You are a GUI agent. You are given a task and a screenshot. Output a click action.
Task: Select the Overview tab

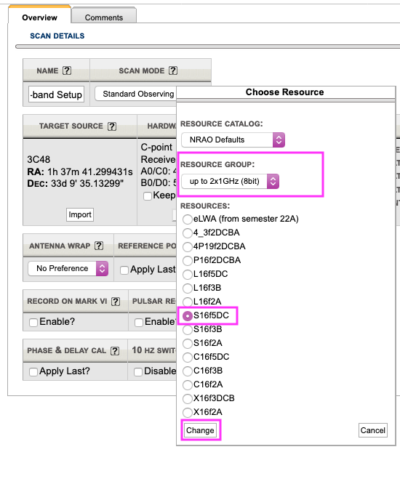[x=39, y=16]
